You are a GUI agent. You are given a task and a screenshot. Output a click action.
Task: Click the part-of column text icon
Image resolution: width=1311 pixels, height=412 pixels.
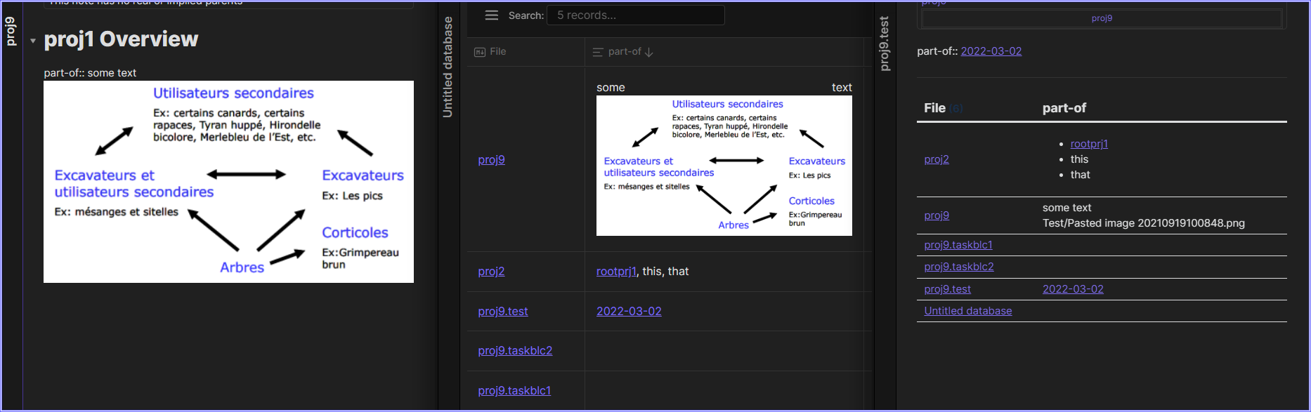[598, 52]
